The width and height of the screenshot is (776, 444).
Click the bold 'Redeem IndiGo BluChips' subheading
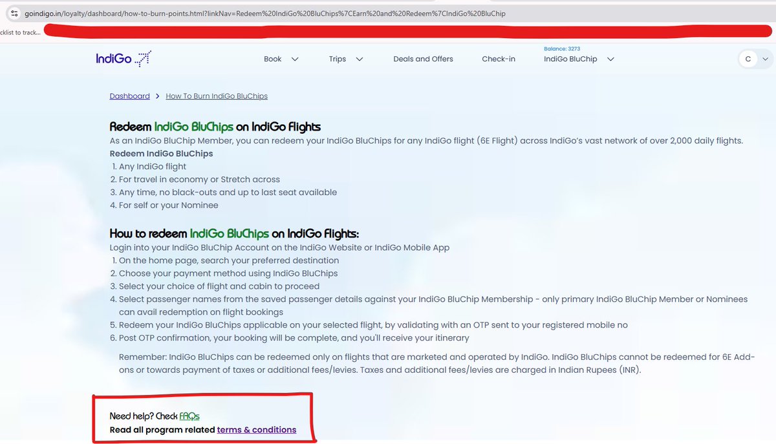(161, 153)
